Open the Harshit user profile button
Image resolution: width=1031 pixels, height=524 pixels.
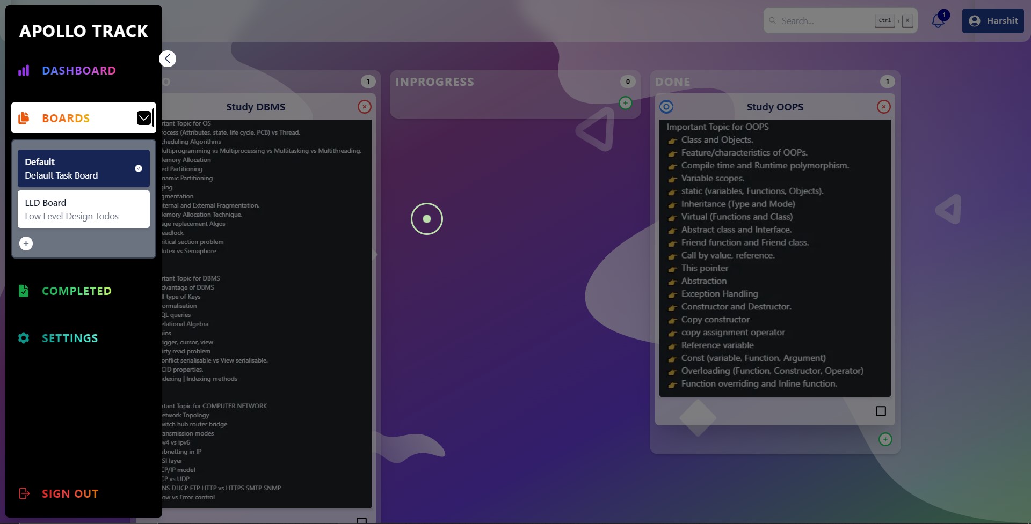coord(993,21)
